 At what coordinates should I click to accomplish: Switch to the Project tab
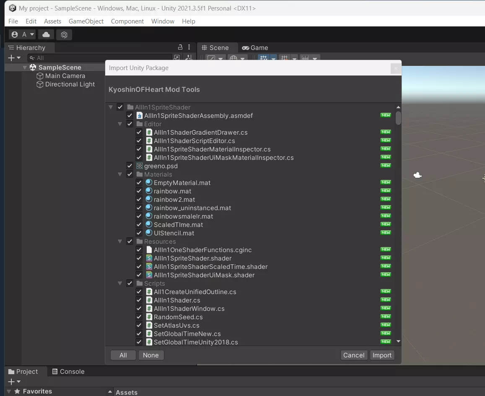23,372
